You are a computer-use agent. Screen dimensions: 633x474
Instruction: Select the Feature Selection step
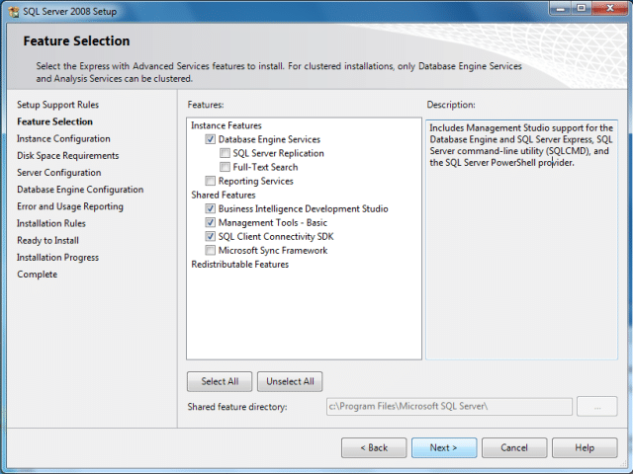[55, 121]
